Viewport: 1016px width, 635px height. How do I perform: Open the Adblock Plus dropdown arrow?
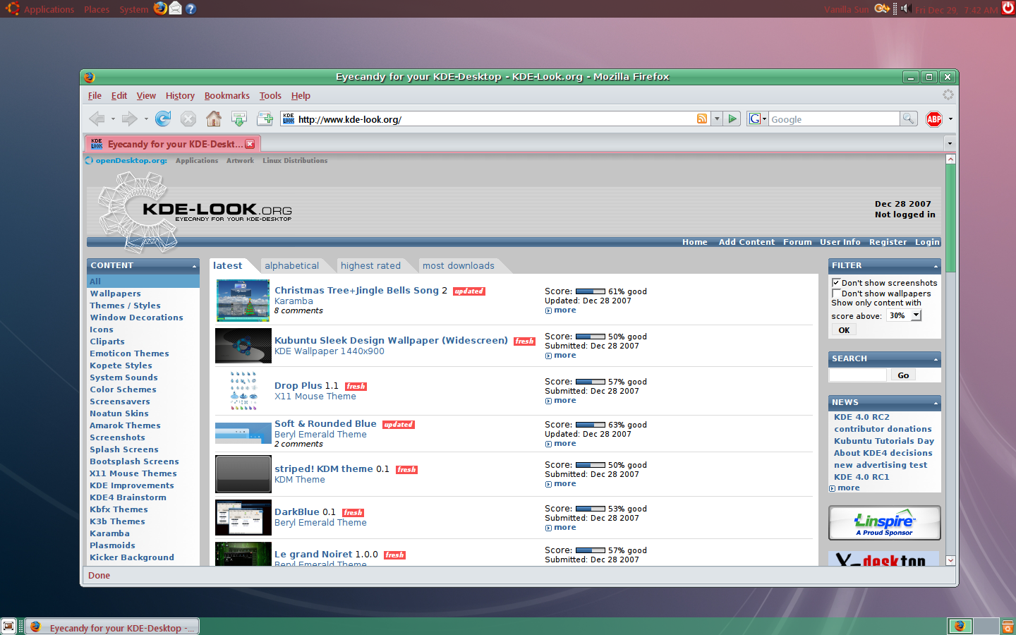(950, 119)
